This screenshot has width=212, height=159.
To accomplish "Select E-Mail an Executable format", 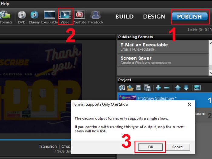I will [163, 47].
